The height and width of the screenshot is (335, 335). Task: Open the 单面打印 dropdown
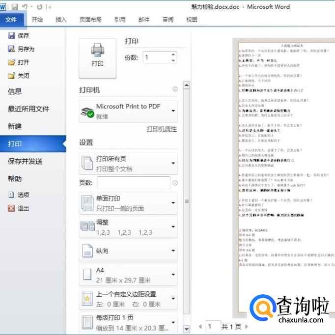128,203
